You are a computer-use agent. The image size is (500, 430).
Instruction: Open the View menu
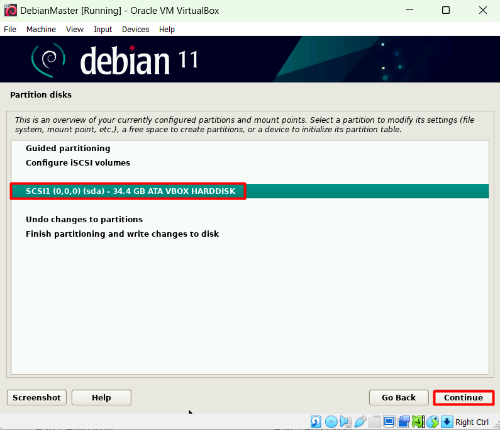tap(75, 30)
